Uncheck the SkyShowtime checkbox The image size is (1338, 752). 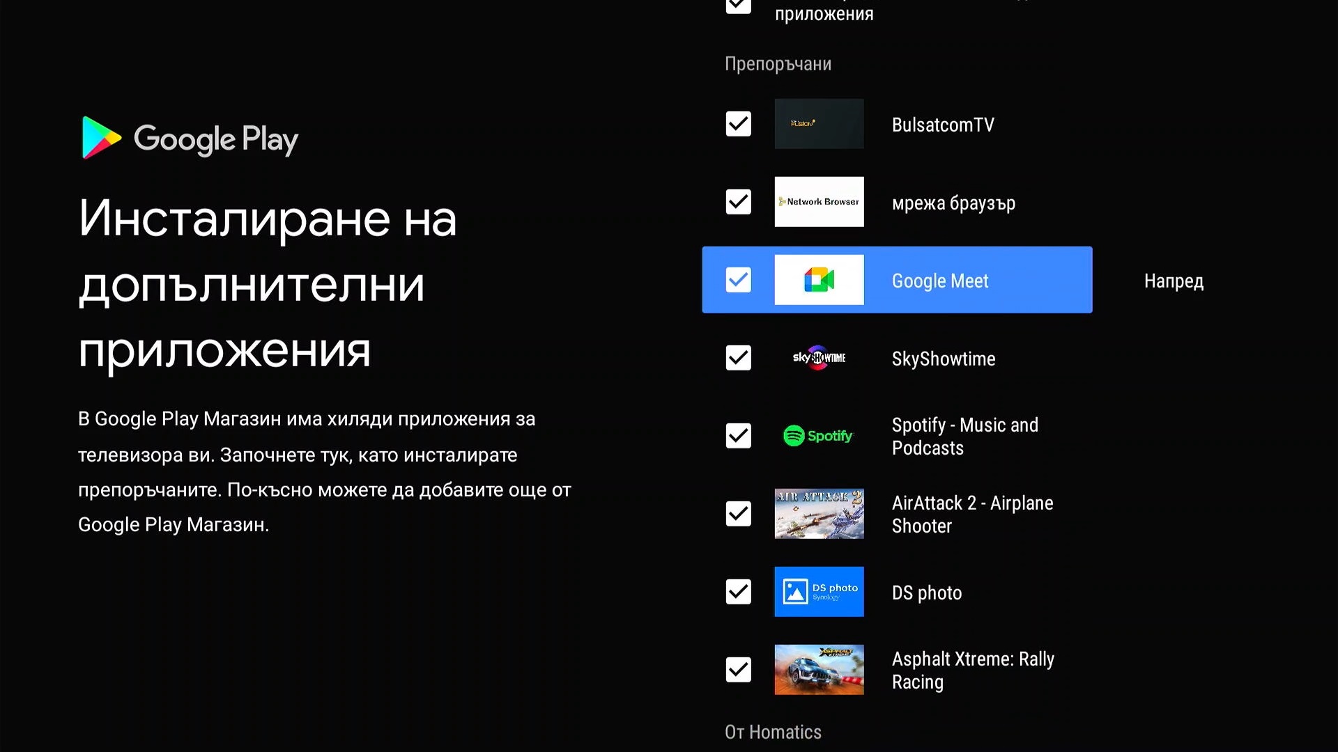[x=739, y=358]
